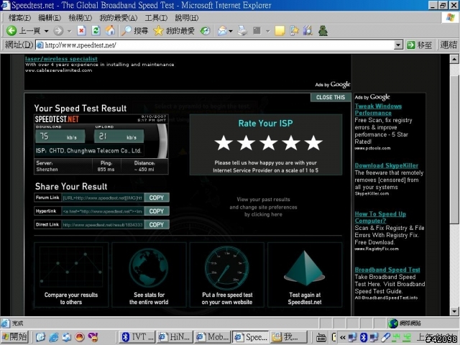
Task: Open the 工具(T) Tools menu
Action: click(x=156, y=18)
